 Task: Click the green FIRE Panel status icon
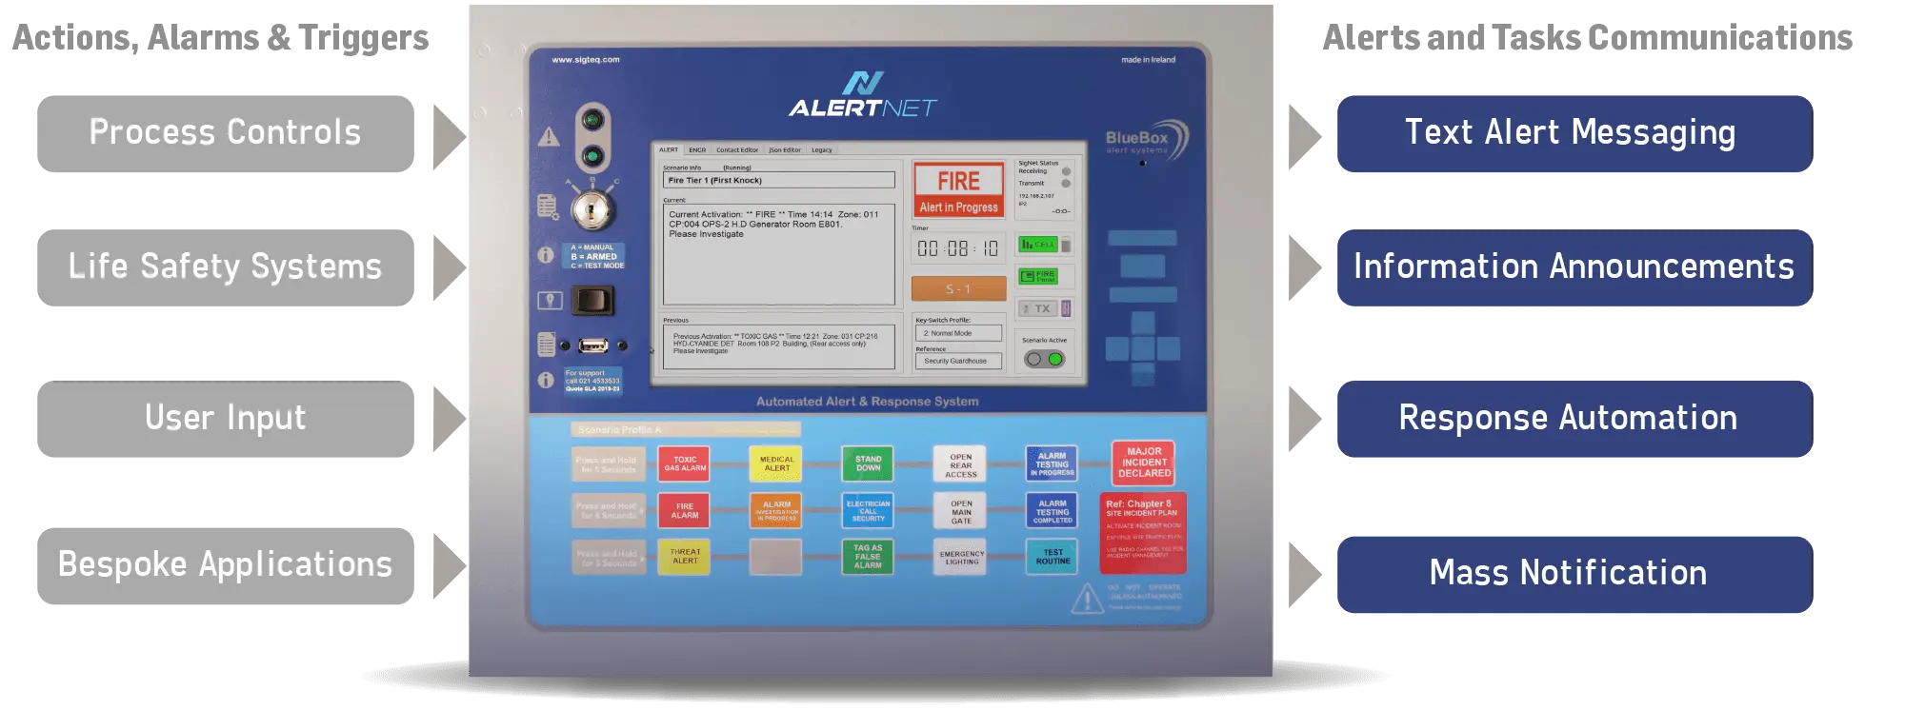[x=1038, y=276]
